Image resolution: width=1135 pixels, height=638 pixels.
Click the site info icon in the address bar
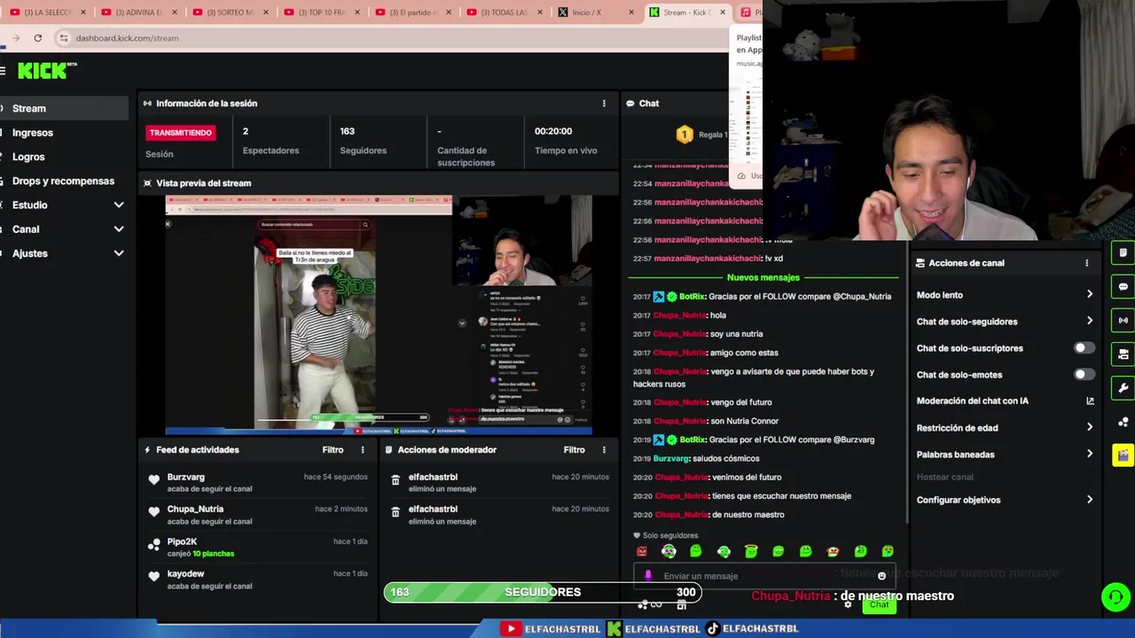63,38
